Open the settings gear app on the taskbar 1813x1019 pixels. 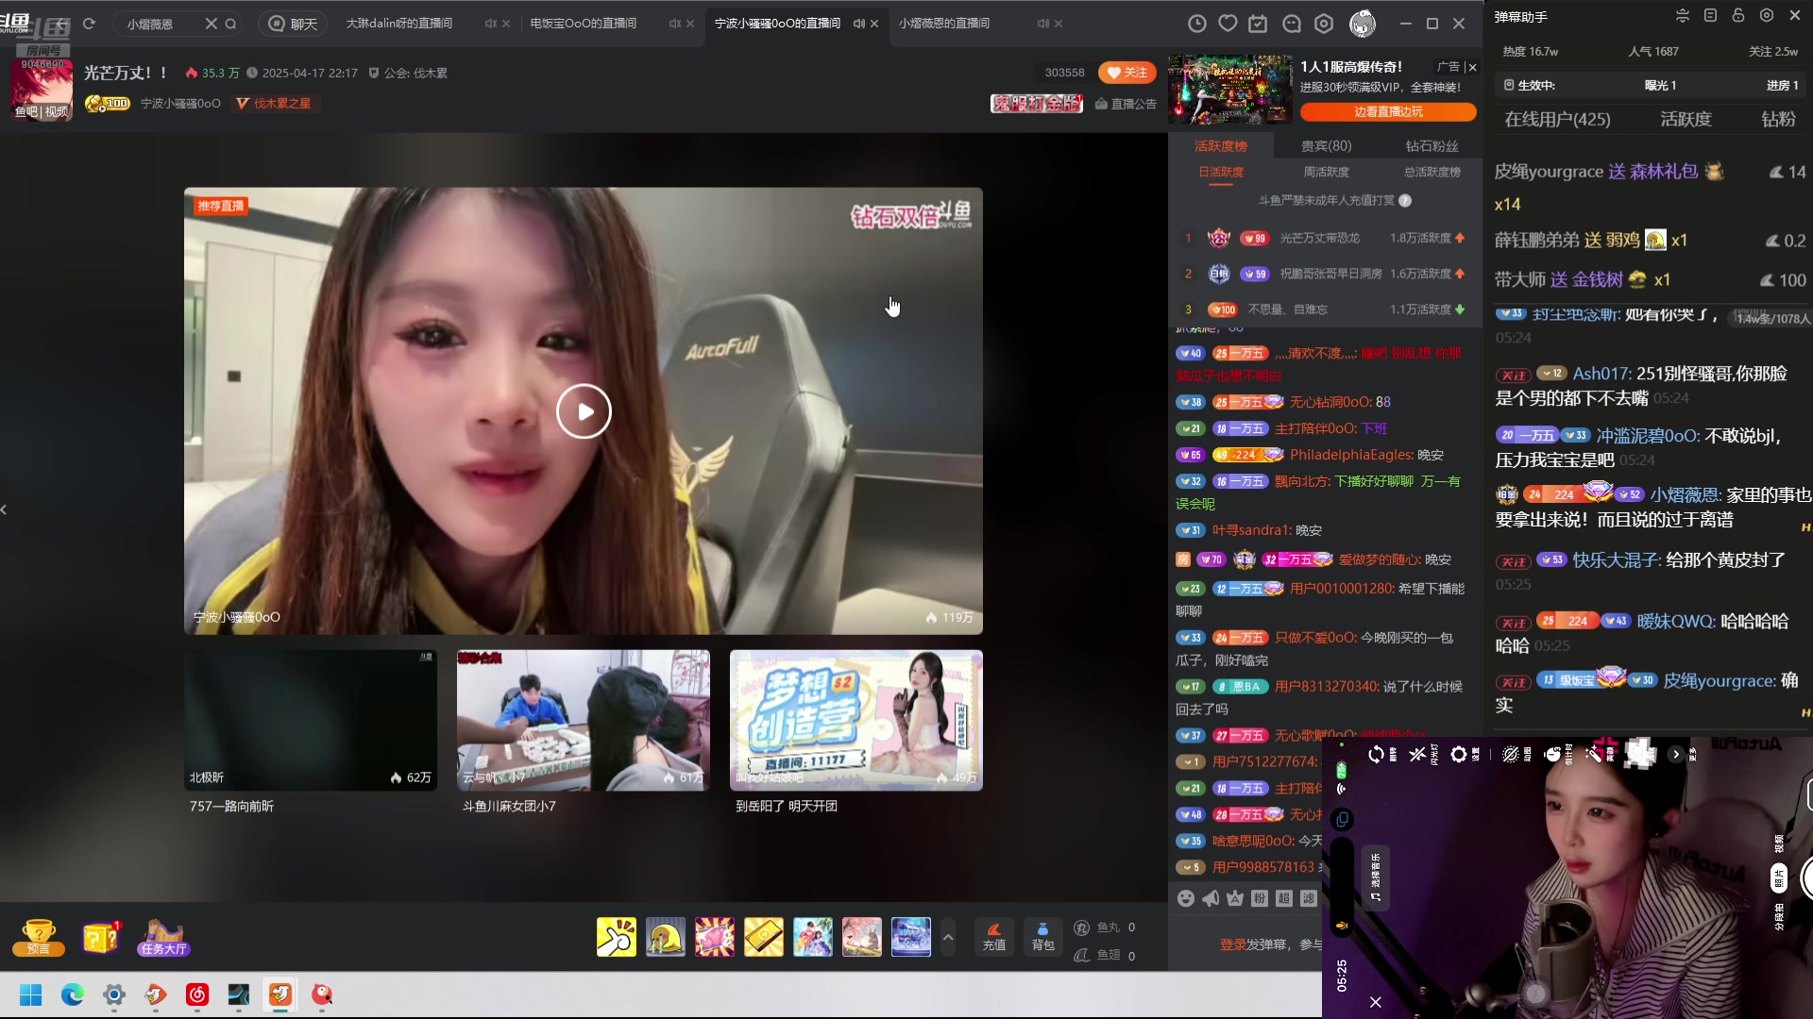(x=114, y=994)
